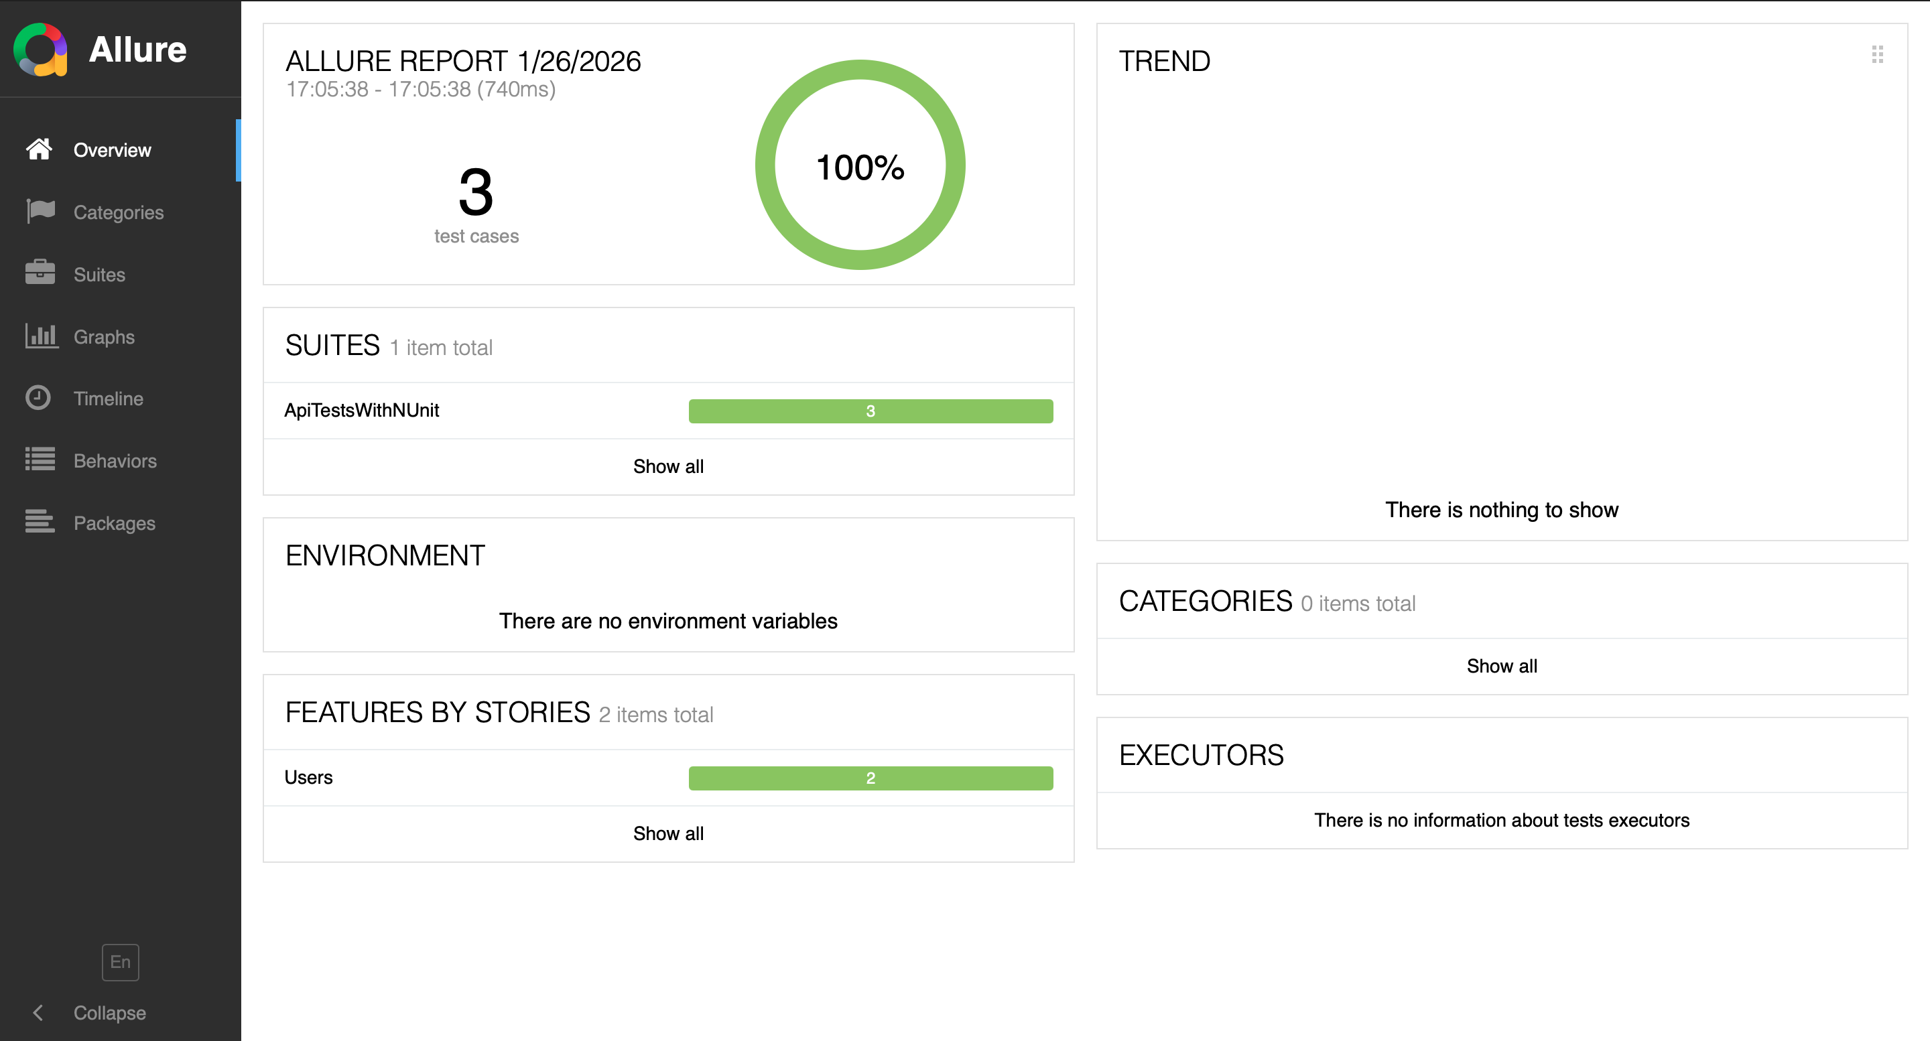Click the Timeline clock icon
1930x1041 pixels.
38,398
